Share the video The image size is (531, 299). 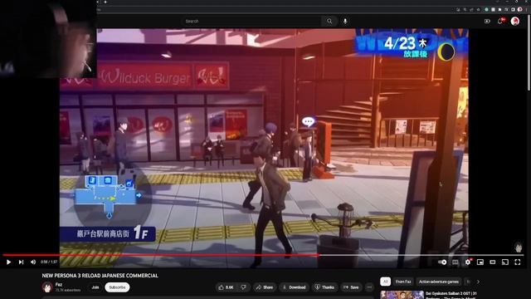(265, 287)
